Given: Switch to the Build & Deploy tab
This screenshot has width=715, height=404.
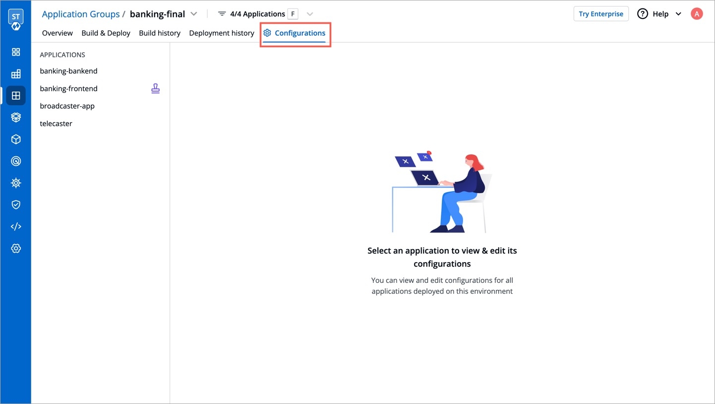Looking at the screenshot, I should [106, 33].
